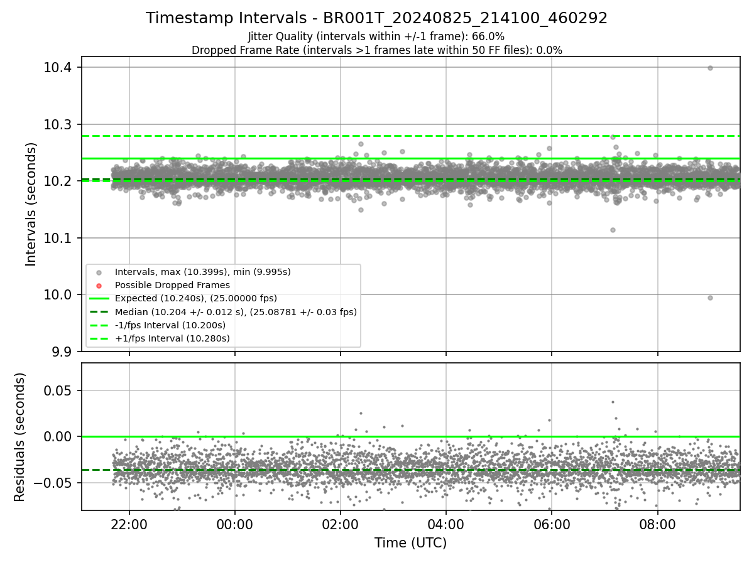Click the isolated data point just above 10.1 seconds
The height and width of the screenshot is (565, 754).
[613, 230]
